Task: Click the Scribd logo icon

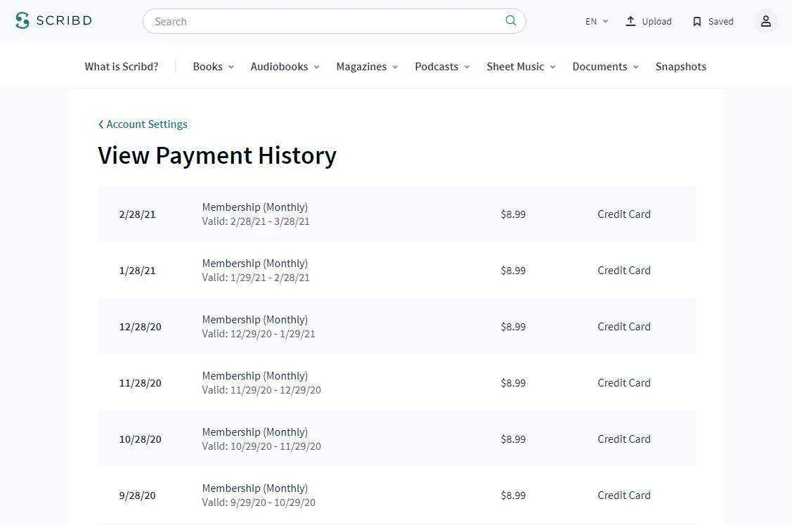Action: [22, 20]
